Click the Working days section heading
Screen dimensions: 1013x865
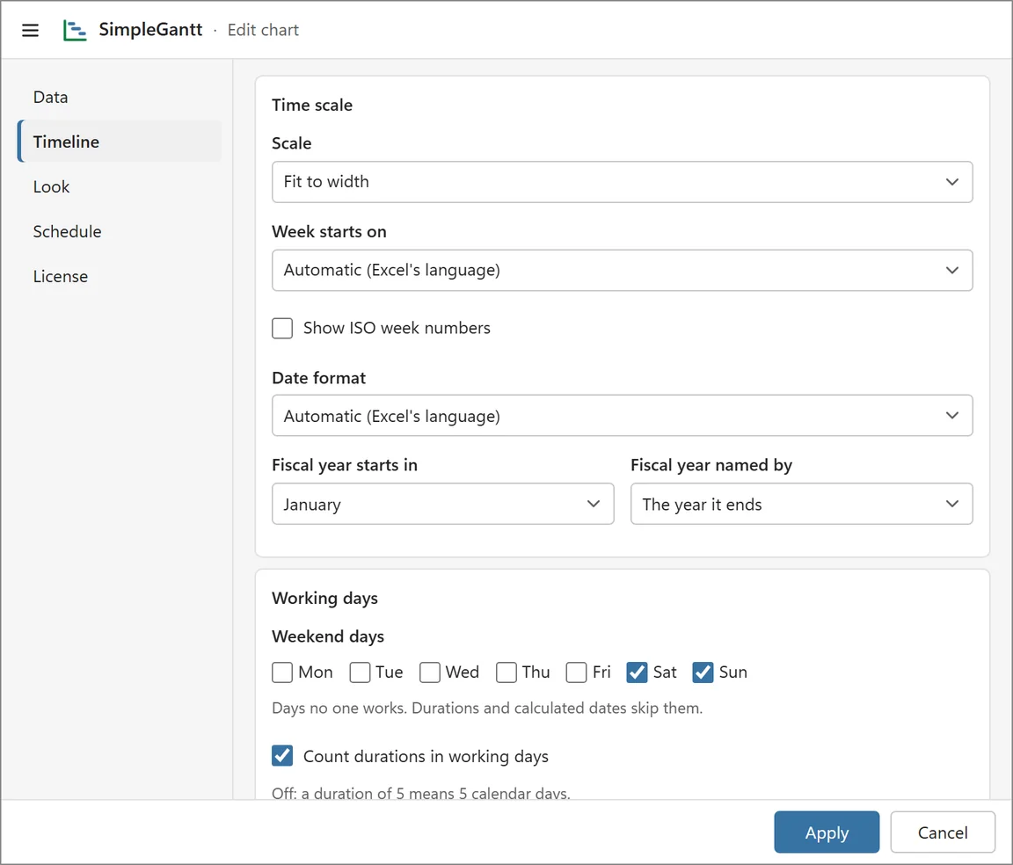click(x=325, y=598)
